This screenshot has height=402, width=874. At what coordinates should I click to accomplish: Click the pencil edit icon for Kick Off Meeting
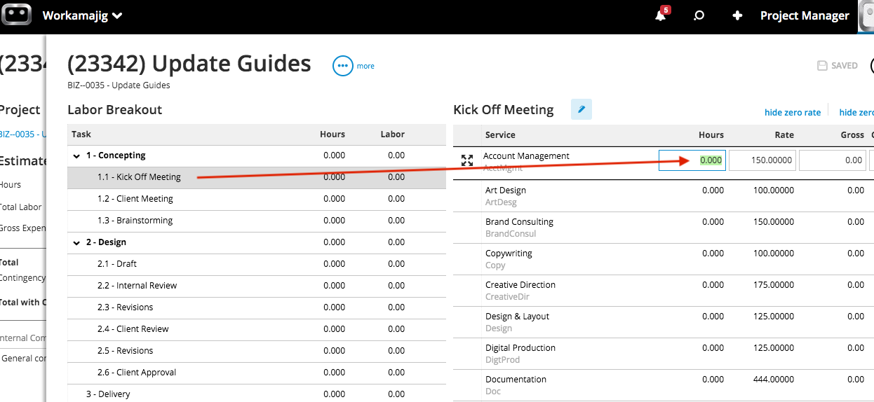click(581, 109)
